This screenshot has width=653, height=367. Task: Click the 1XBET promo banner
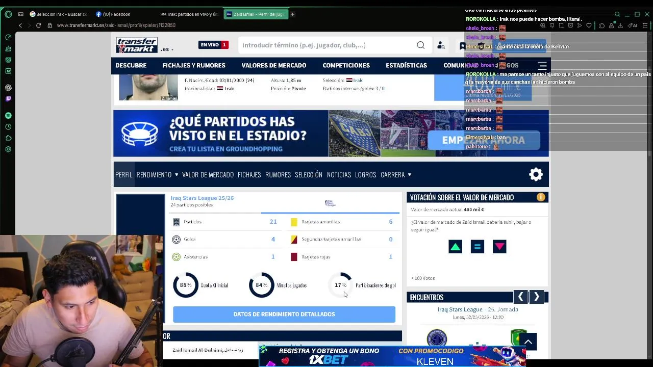392,356
